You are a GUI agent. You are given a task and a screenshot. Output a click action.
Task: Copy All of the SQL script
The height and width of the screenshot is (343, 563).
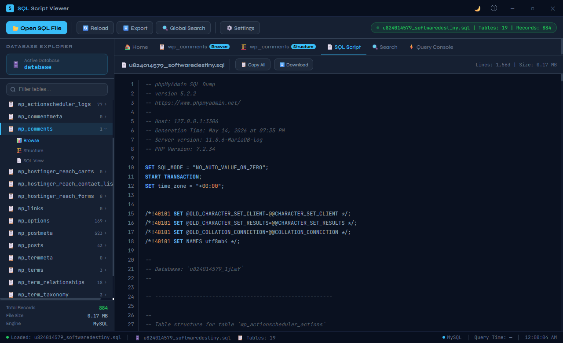253,65
